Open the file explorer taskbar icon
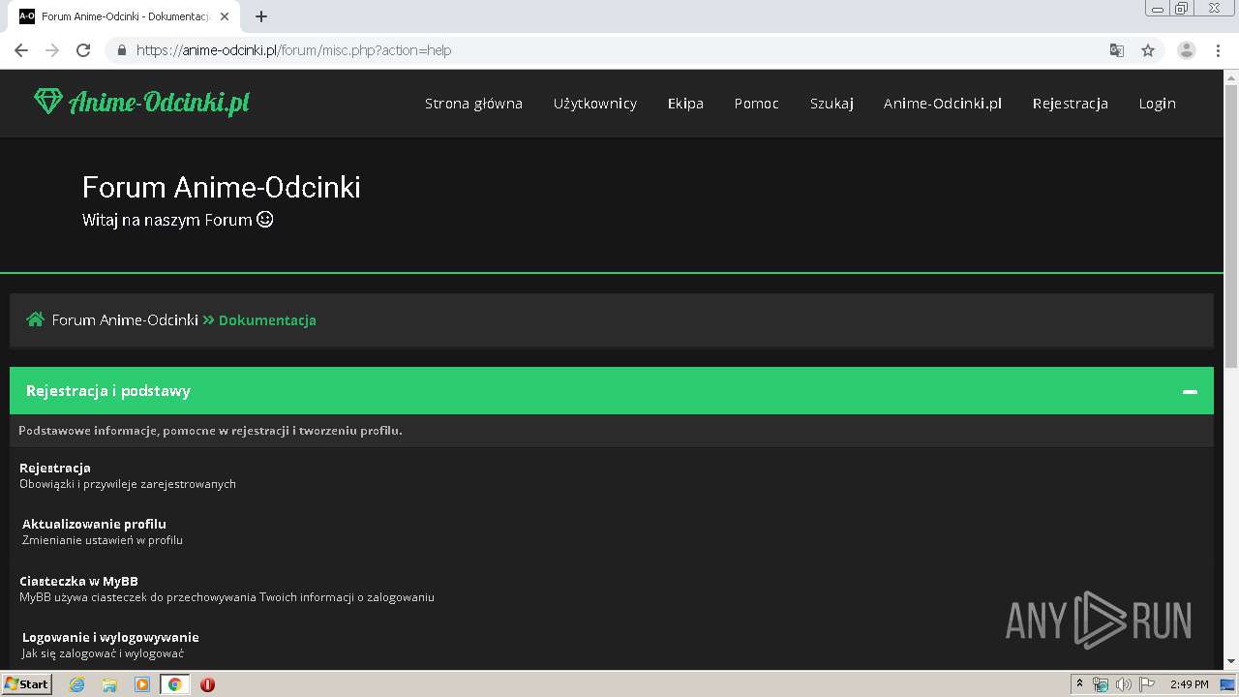This screenshot has height=697, width=1239. click(109, 684)
